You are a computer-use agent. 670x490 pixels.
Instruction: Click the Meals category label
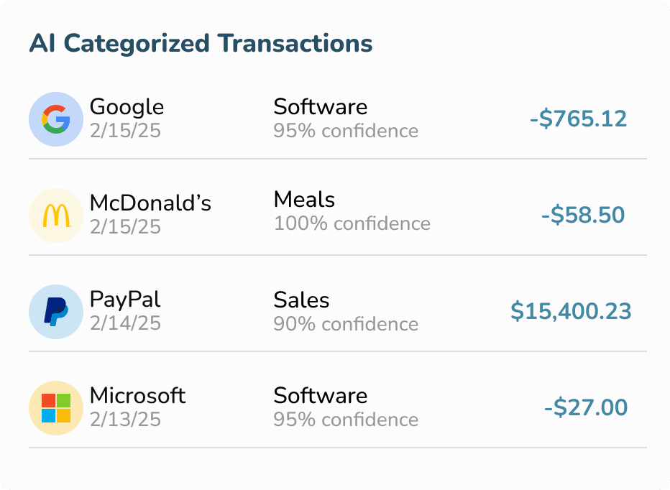(x=304, y=200)
